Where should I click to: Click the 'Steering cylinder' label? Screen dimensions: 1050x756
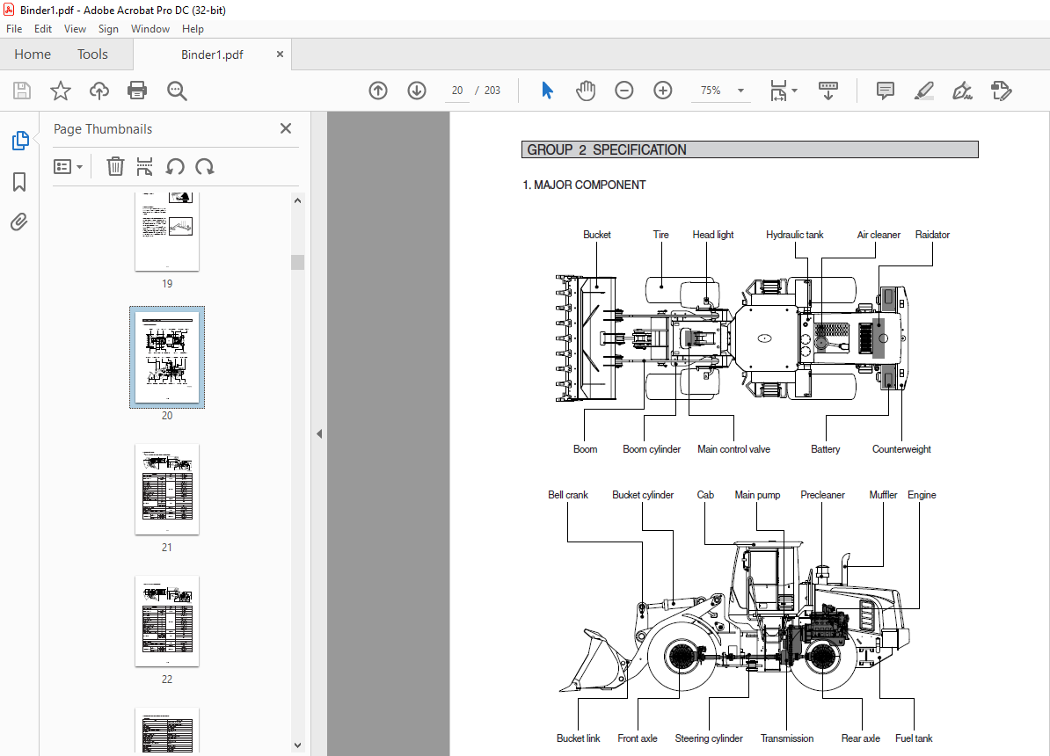click(x=709, y=738)
